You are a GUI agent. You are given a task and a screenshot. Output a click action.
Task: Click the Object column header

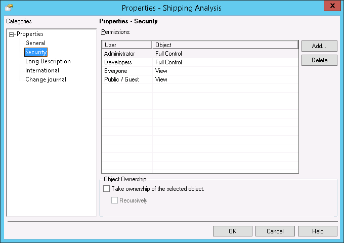[x=225, y=45]
